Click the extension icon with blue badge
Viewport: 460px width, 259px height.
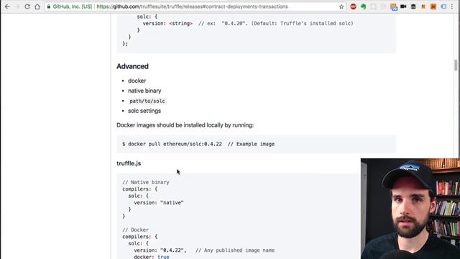tap(393, 6)
